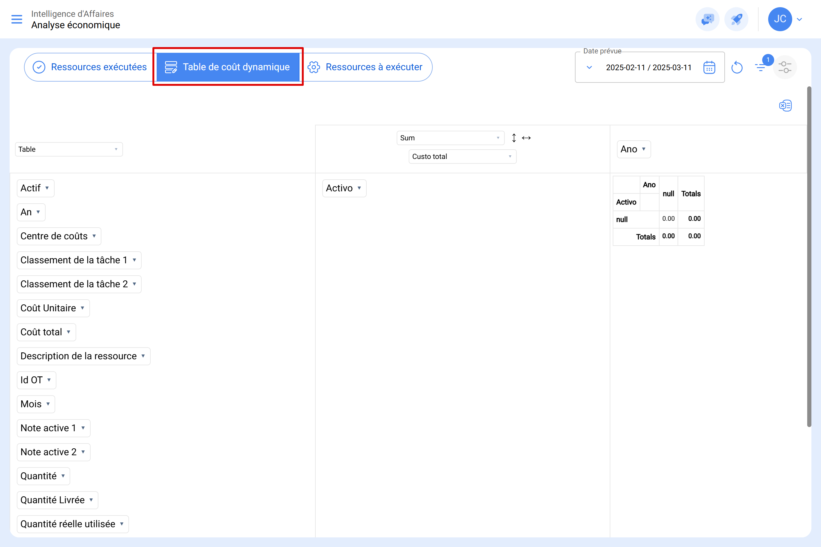The image size is (821, 547).
Task: Open the hamburger navigation menu
Action: click(17, 19)
